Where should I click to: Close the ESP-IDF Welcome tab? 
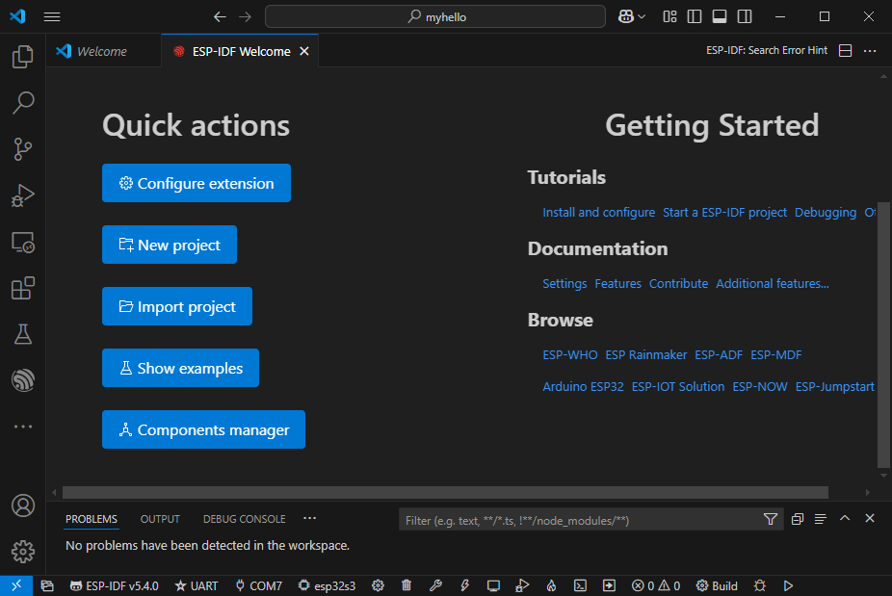[304, 51]
